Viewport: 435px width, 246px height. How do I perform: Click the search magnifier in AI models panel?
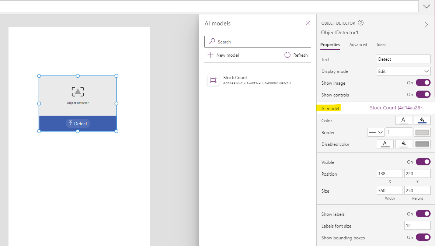212,41
